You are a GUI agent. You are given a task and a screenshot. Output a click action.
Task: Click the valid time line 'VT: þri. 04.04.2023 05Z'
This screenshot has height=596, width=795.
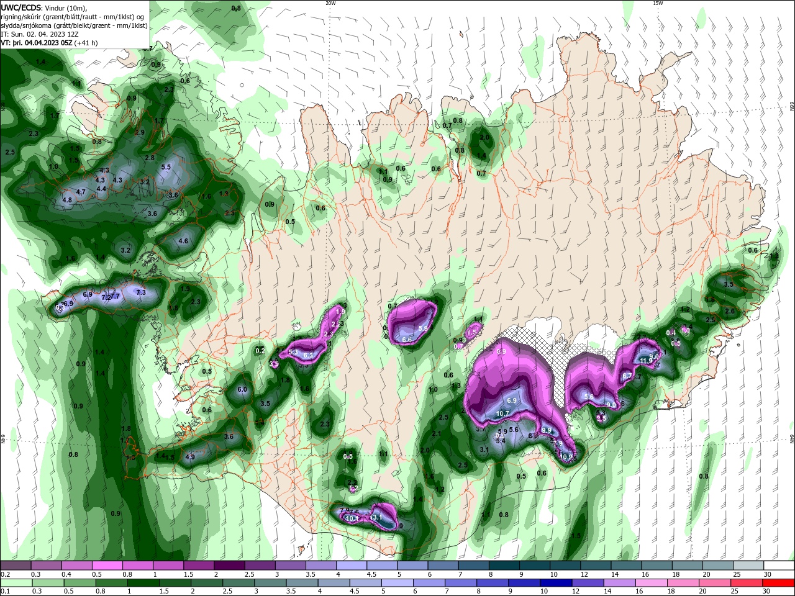(x=37, y=43)
